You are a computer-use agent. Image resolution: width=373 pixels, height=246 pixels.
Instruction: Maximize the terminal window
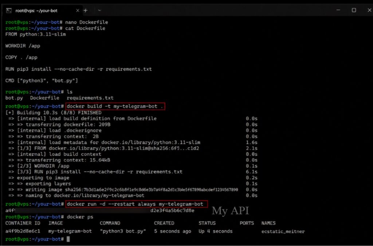[x=354, y=10]
